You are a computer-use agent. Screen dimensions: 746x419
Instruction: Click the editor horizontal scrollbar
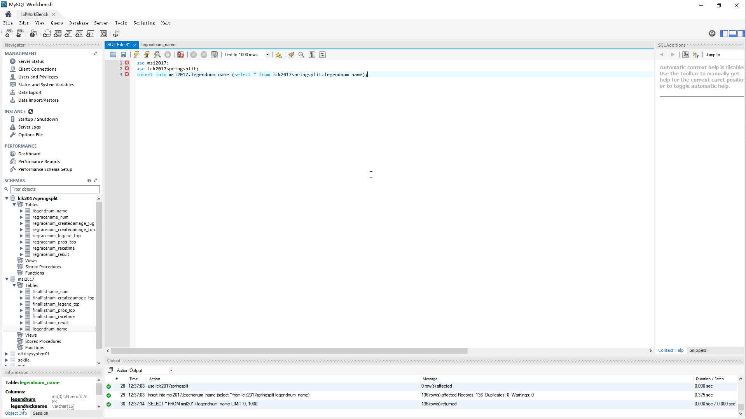coord(289,351)
